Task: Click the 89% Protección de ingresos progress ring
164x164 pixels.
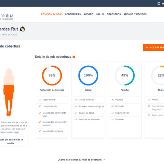Action: [52, 76]
